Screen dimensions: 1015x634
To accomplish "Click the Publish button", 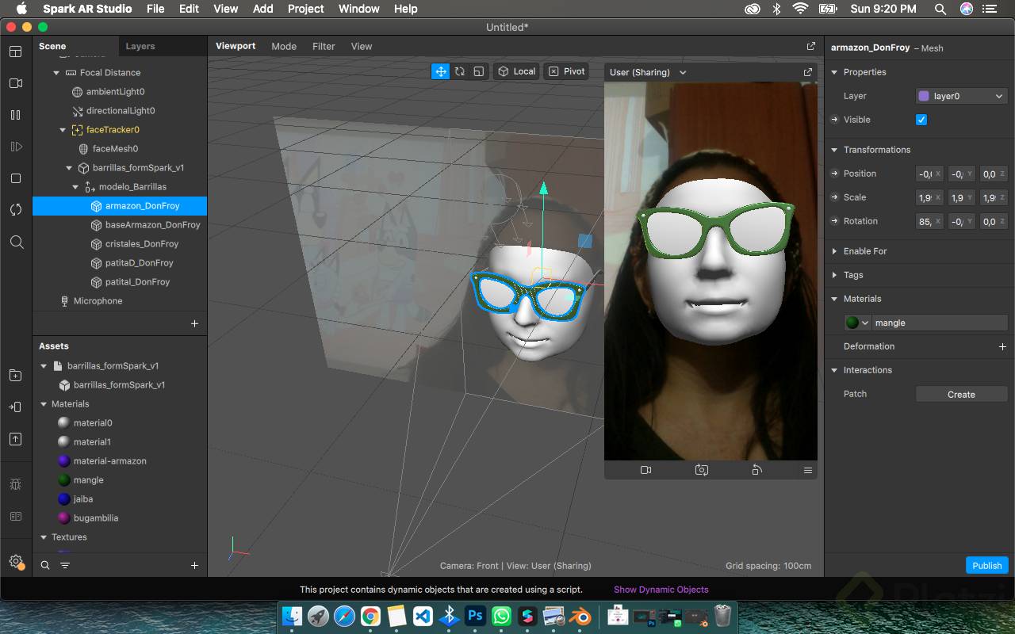I will click(986, 565).
